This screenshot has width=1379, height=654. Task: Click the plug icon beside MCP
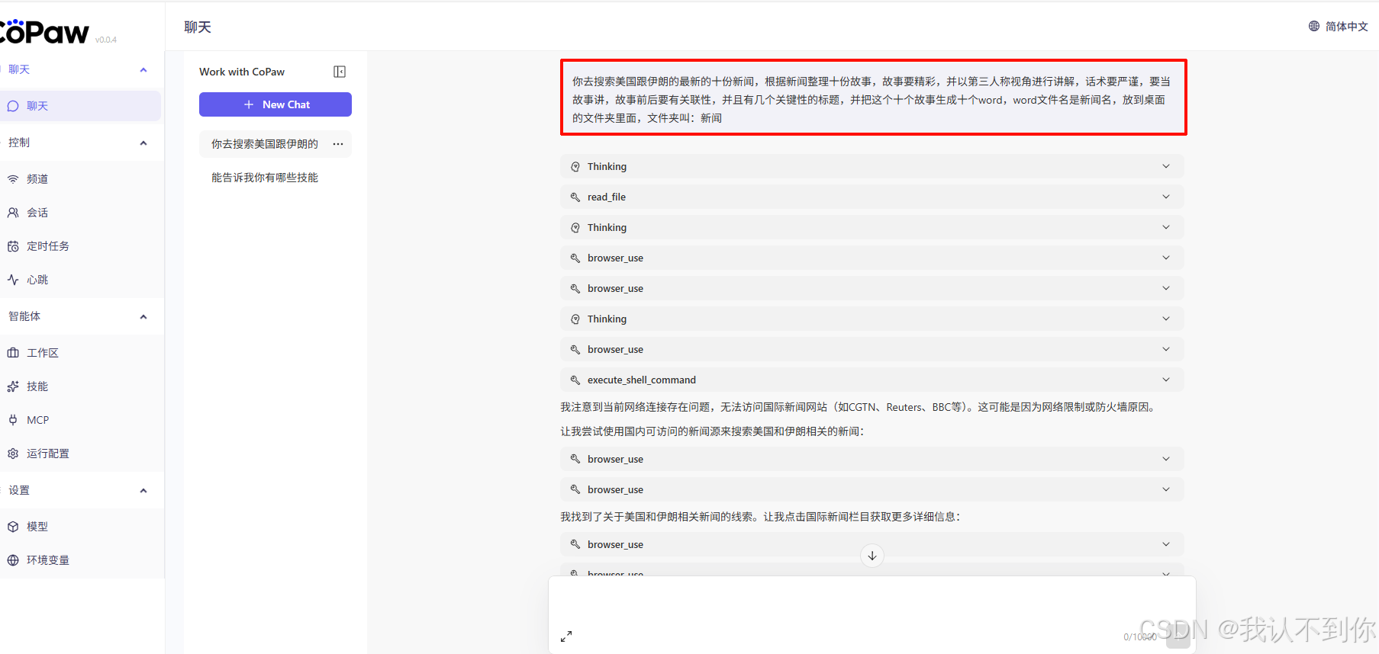[x=13, y=420]
